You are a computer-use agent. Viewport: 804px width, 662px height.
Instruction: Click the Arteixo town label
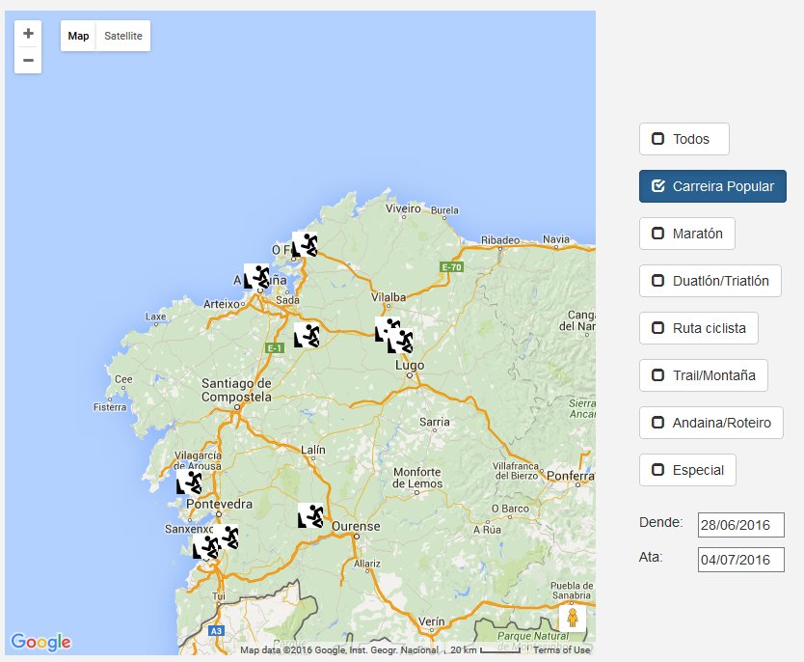click(222, 304)
